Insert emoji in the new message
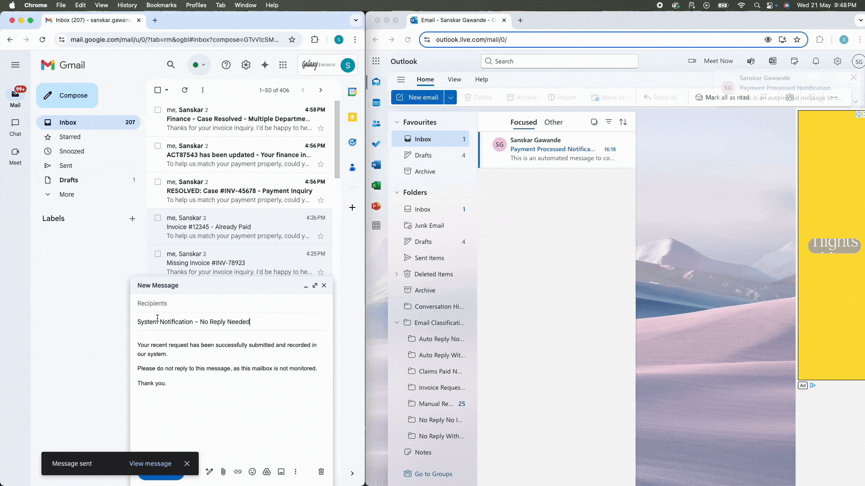The width and height of the screenshot is (865, 486). click(252, 472)
